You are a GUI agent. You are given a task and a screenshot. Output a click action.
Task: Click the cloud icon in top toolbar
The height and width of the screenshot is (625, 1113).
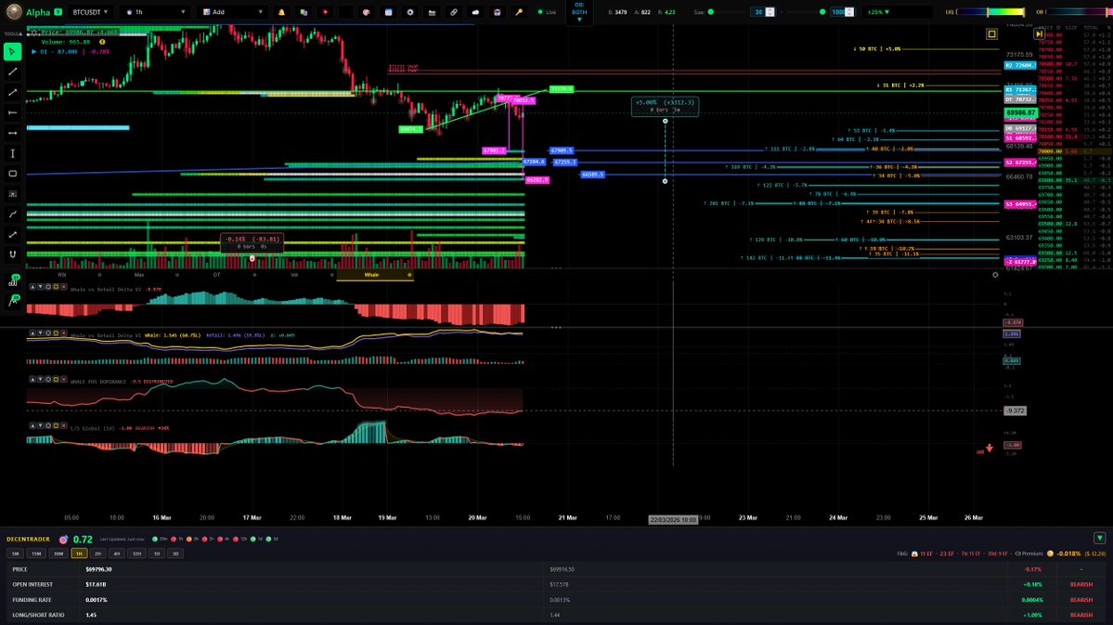475,12
